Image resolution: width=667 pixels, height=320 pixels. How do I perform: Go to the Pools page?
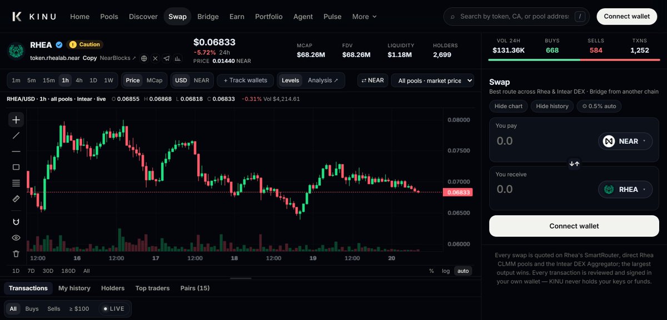point(109,17)
